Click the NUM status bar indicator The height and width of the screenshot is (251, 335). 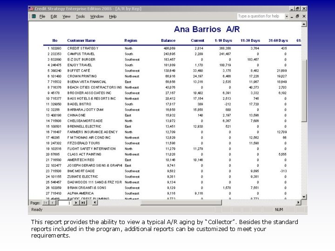[x=279, y=210]
